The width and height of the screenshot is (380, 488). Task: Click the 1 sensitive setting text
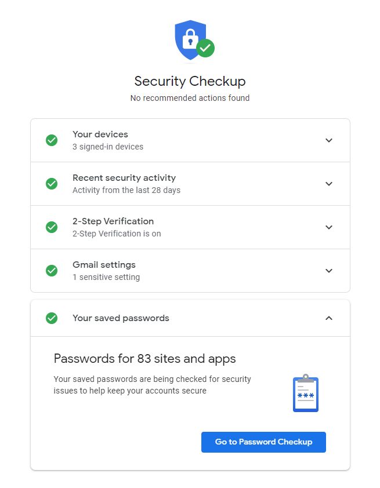106,277
